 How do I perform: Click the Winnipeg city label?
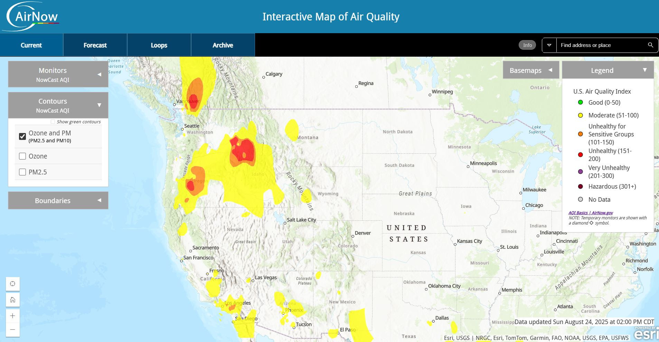click(x=442, y=92)
